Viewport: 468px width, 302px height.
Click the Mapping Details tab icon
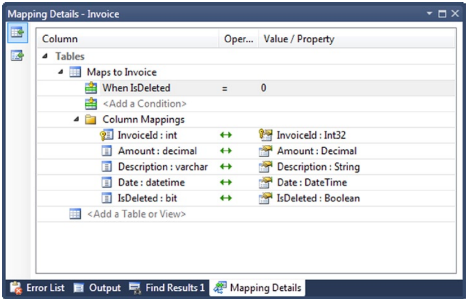(x=220, y=288)
